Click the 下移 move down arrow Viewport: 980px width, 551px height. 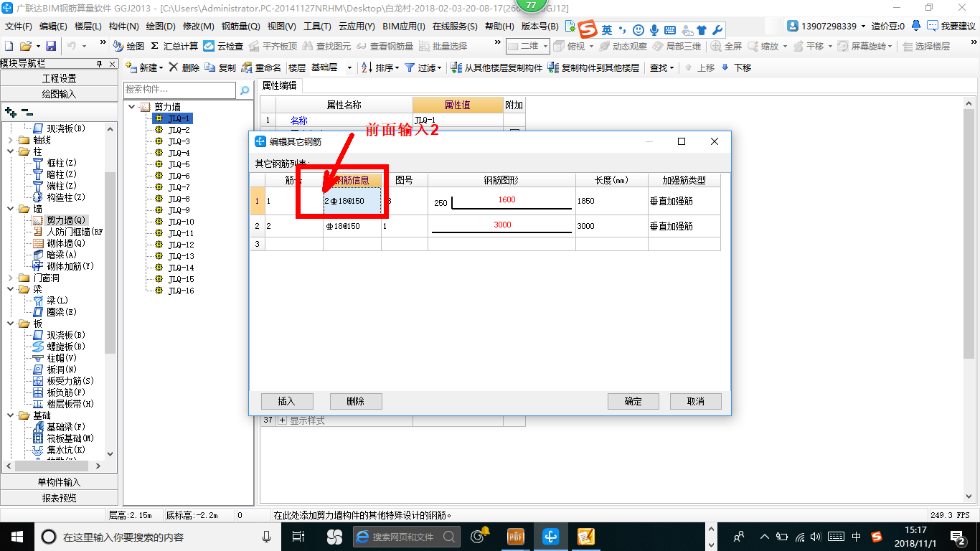click(x=736, y=67)
